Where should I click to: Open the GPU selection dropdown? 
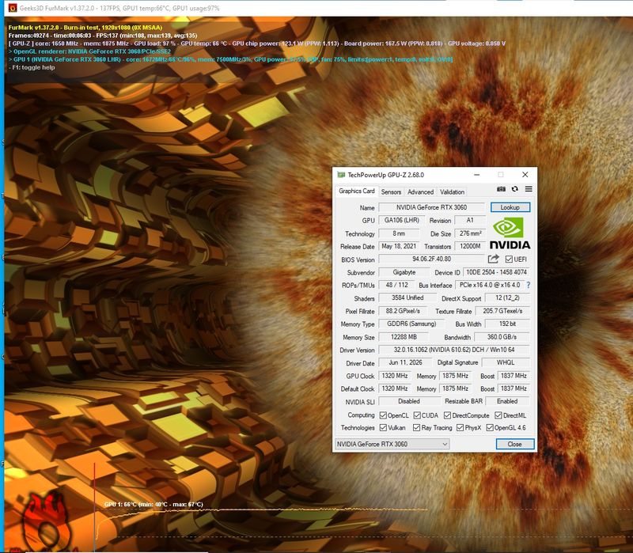pyautogui.click(x=392, y=444)
